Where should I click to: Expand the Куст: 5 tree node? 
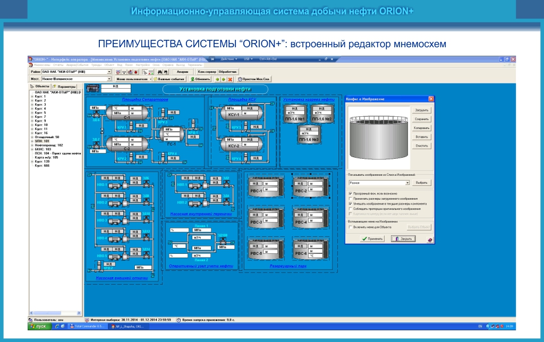32,113
